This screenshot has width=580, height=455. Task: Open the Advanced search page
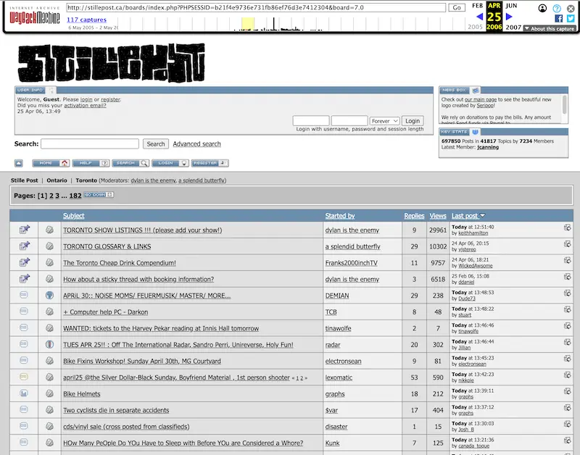pyautogui.click(x=196, y=143)
